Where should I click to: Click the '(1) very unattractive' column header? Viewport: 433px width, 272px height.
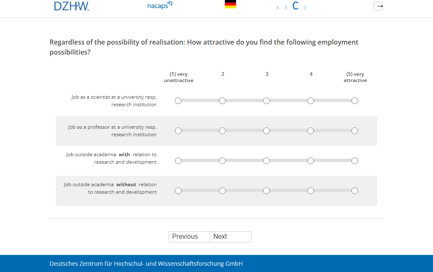coord(179,77)
